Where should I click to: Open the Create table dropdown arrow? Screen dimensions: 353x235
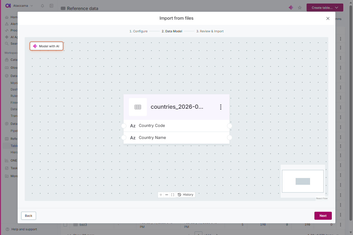[337, 8]
